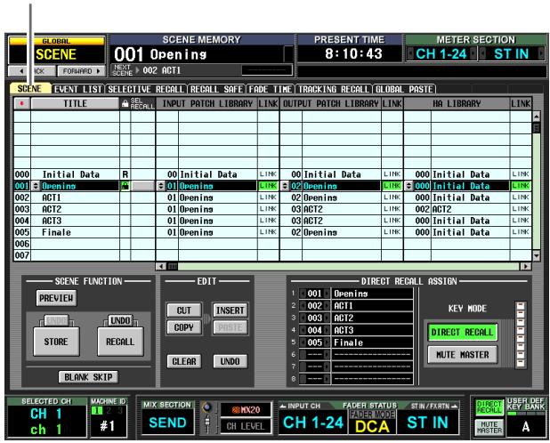Image resolution: width=550 pixels, height=443 pixels.
Task: Toggle input patch LINK on ACT1 row
Action: tap(268, 197)
